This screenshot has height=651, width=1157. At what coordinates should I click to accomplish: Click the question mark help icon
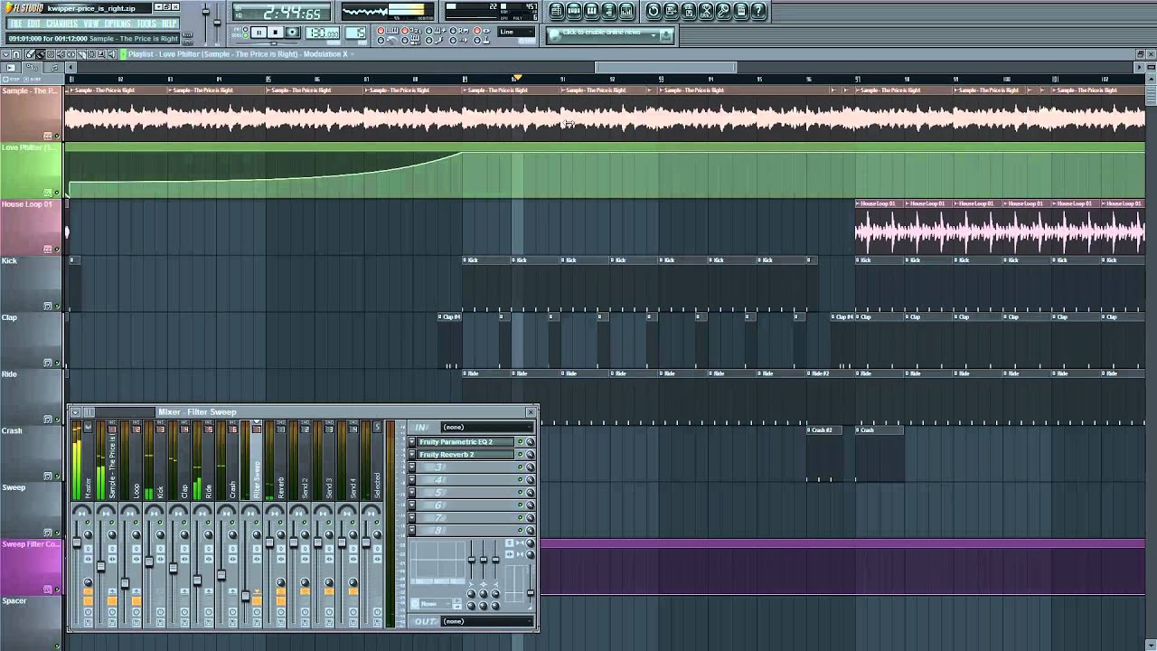(x=758, y=11)
